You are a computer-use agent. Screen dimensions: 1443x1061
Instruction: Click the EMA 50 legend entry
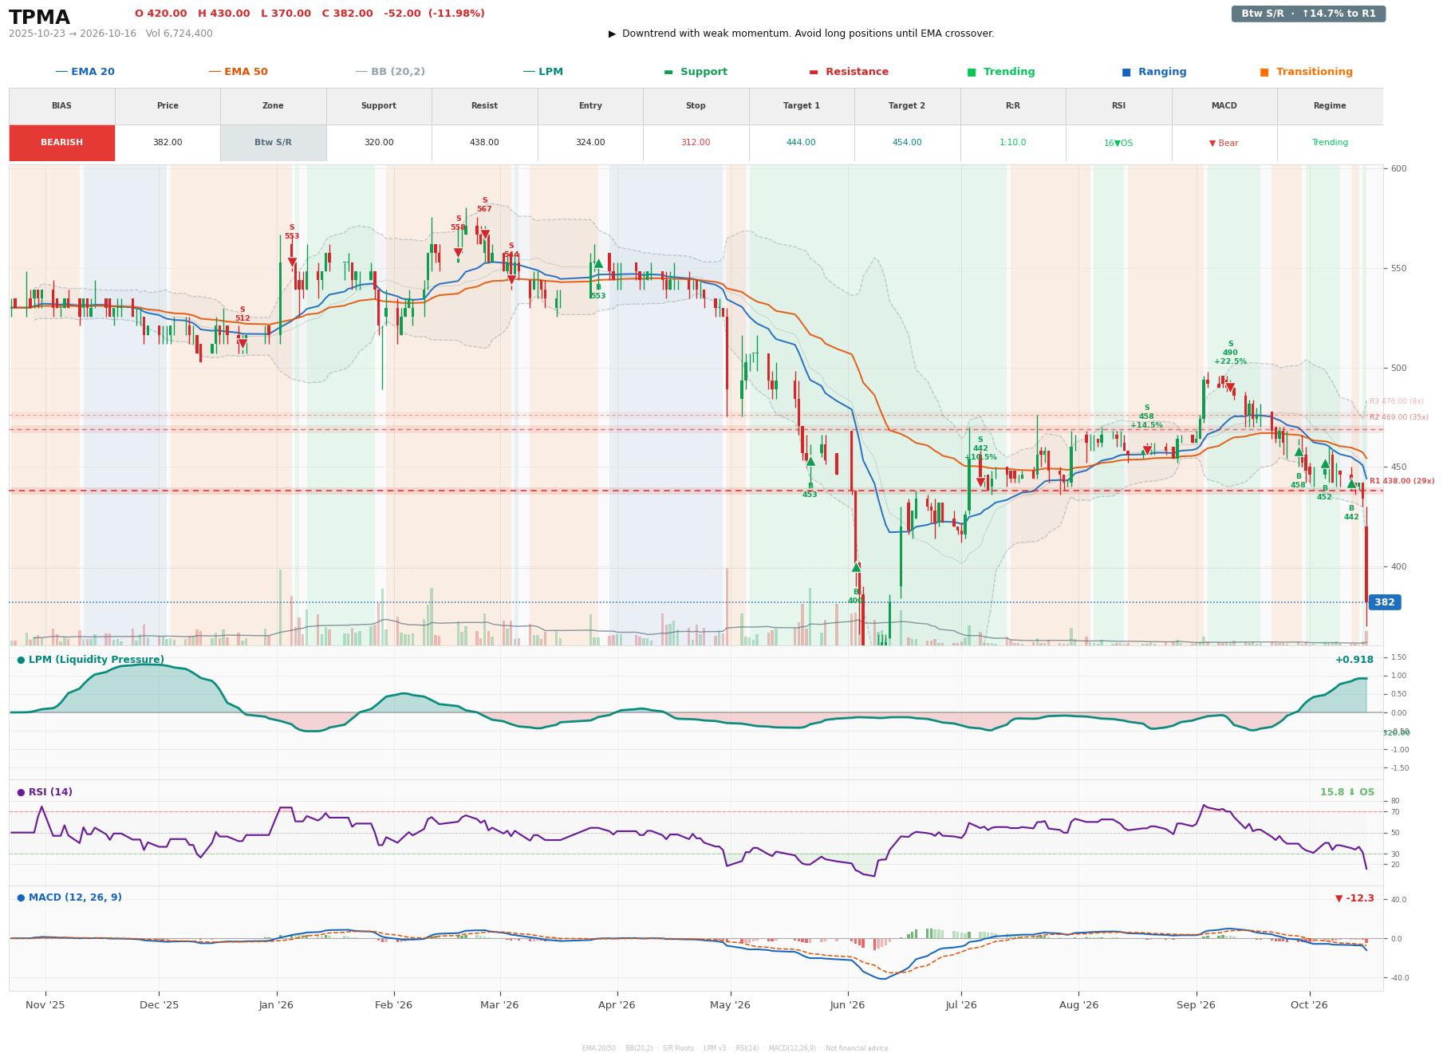tap(239, 72)
